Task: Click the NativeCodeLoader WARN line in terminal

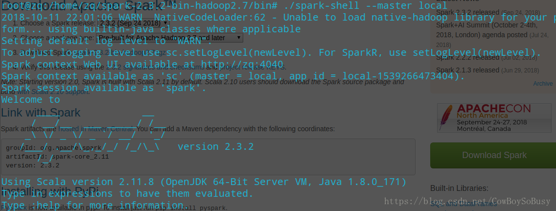Action: coord(278,17)
